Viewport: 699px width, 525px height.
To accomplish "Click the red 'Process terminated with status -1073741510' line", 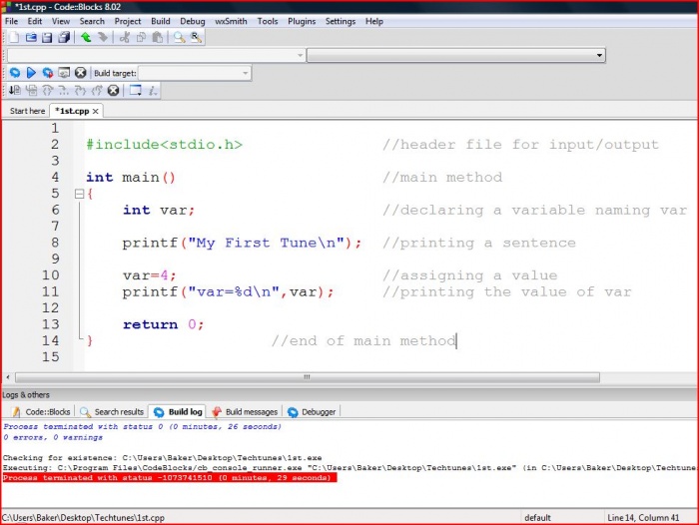I will click(x=170, y=478).
